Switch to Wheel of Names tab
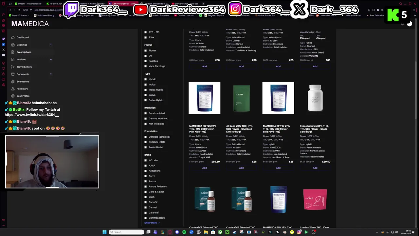This screenshot has height=236, width=419. (92, 4)
